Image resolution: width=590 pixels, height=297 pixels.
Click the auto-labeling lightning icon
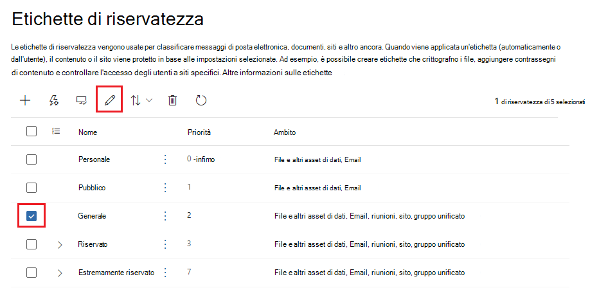55,100
